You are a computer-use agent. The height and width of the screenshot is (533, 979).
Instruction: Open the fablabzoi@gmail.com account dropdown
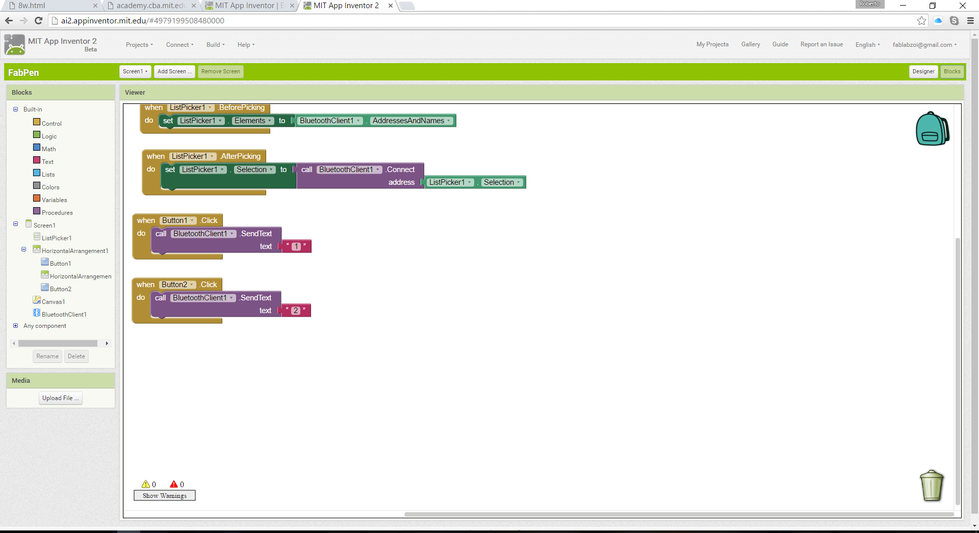924,45
